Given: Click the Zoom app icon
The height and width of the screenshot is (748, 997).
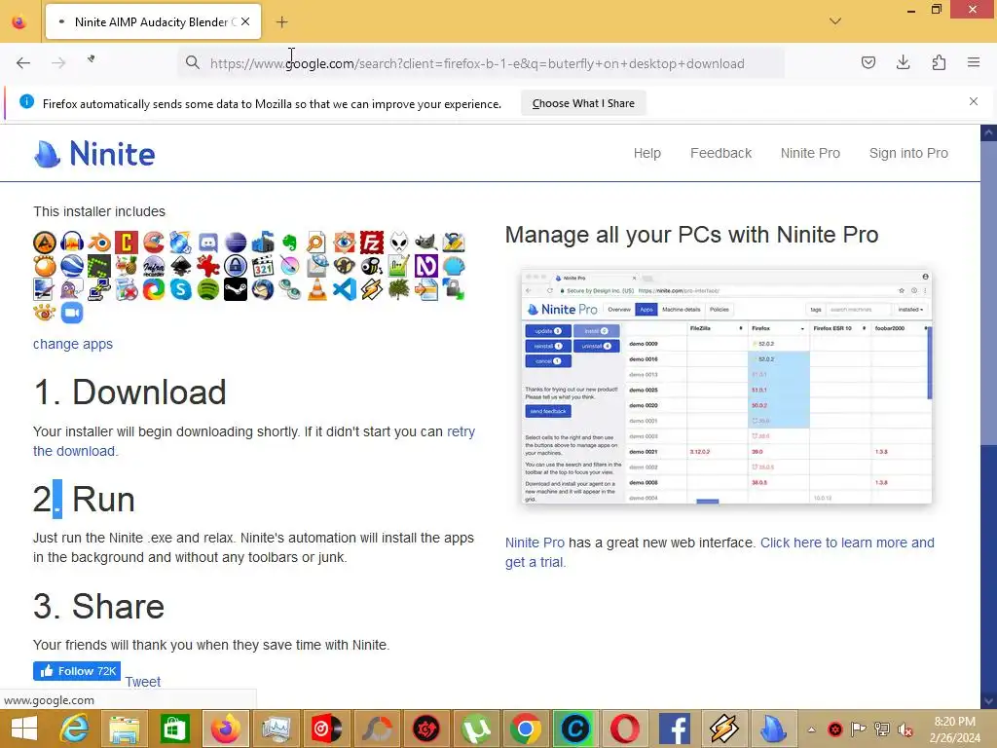Looking at the screenshot, I should (72, 313).
